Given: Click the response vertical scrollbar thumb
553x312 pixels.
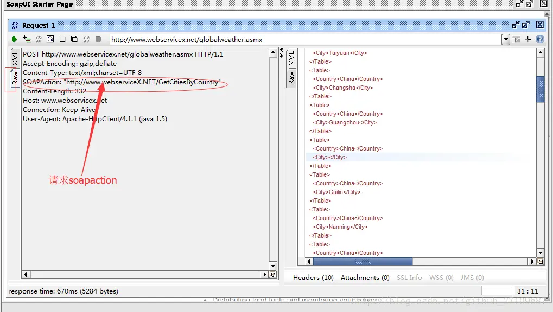Looking at the screenshot, I should tap(541, 89).
